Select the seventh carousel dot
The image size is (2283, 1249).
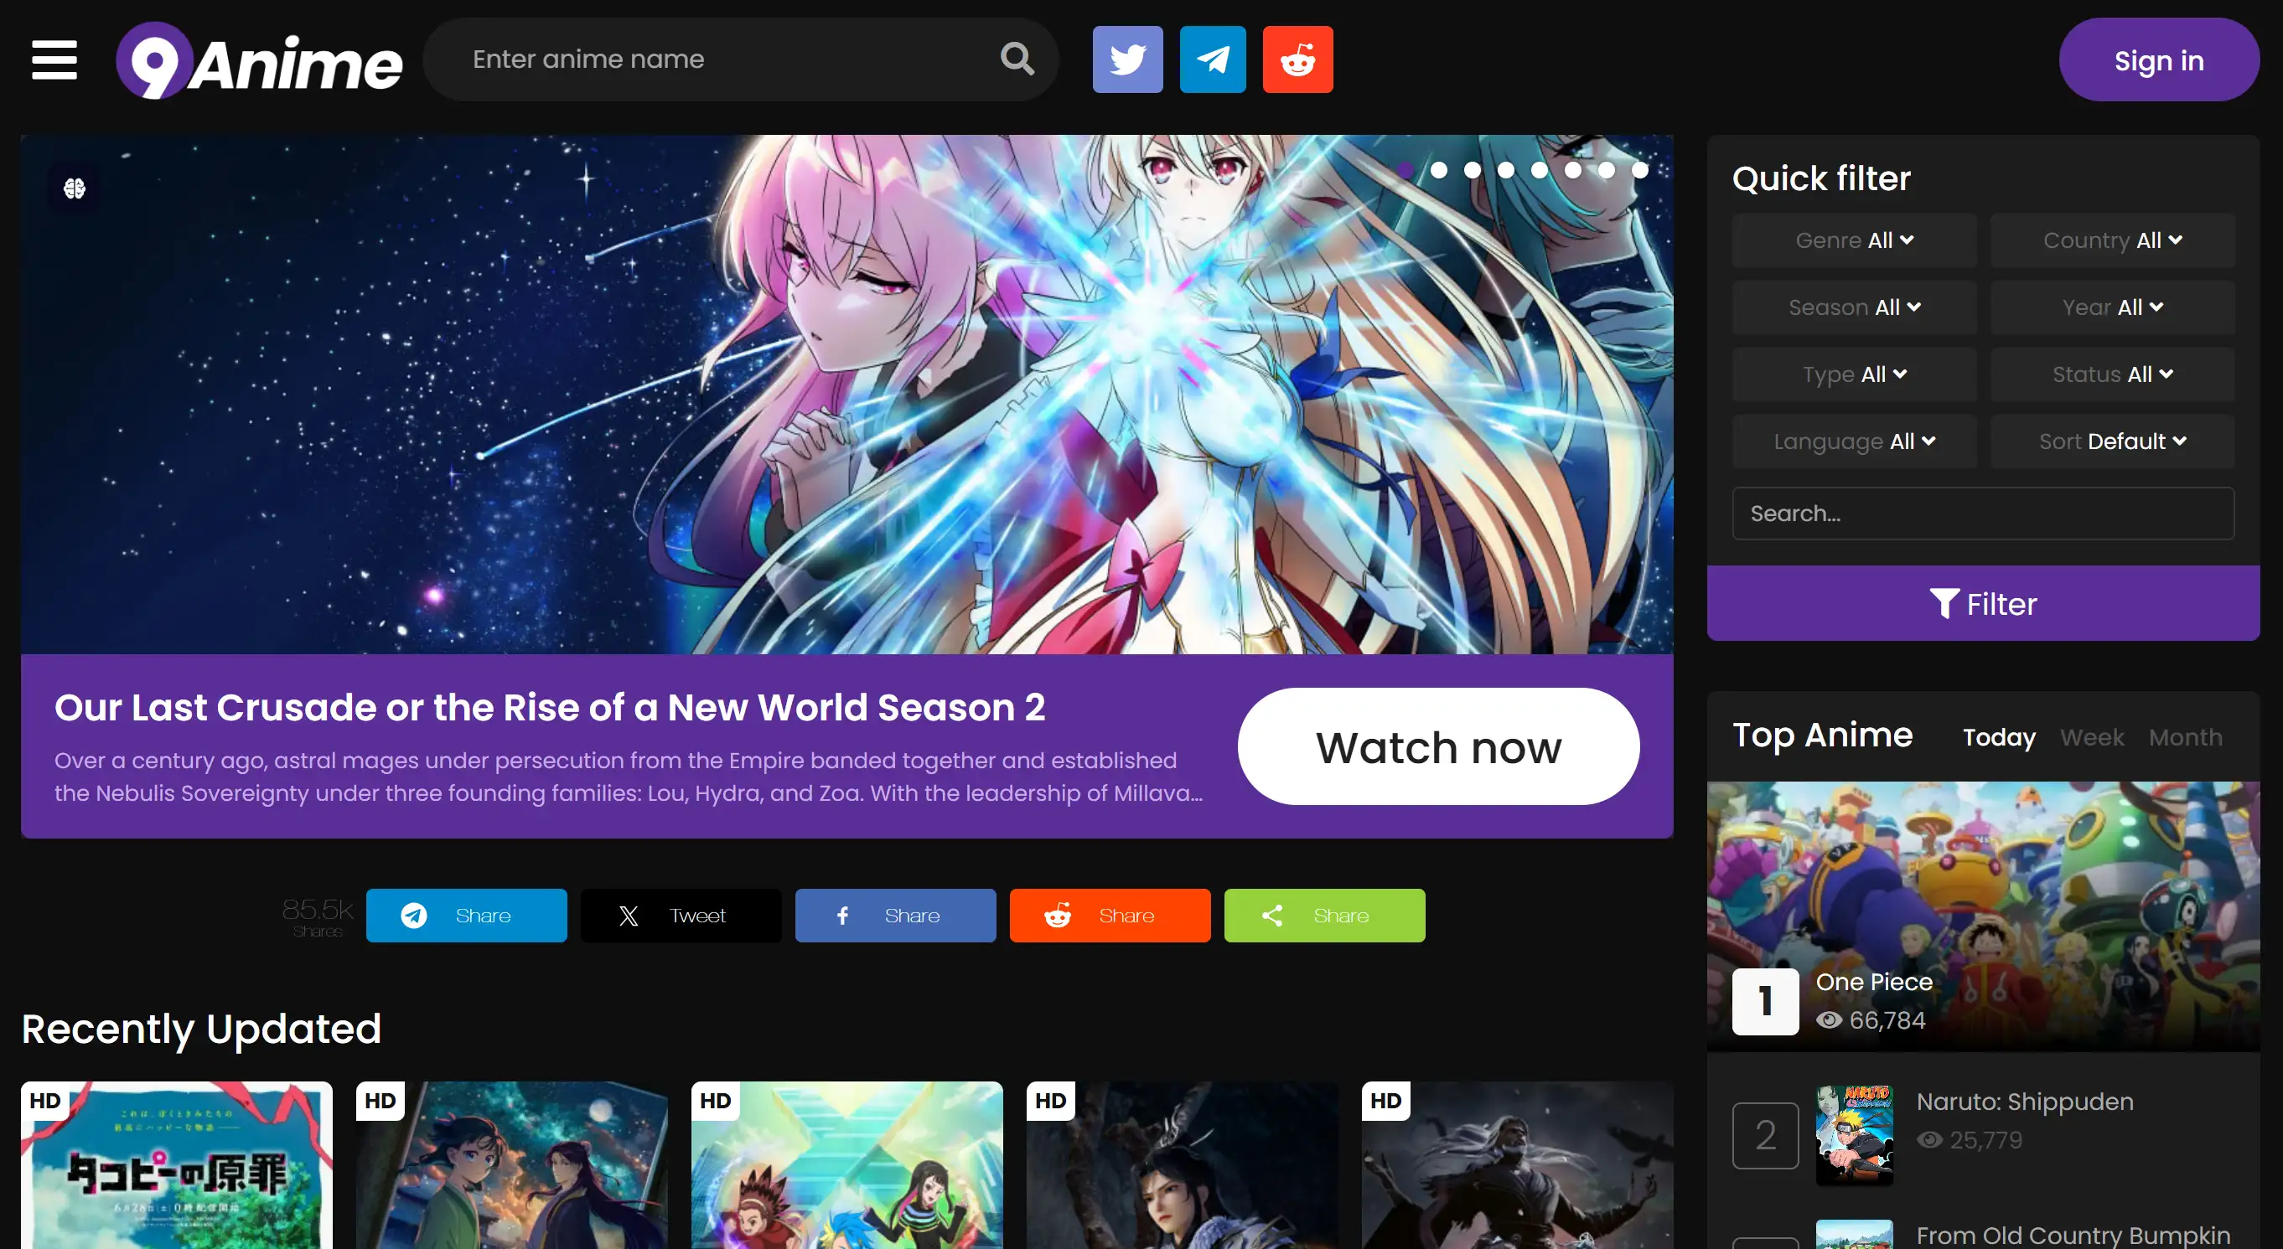pos(1607,170)
